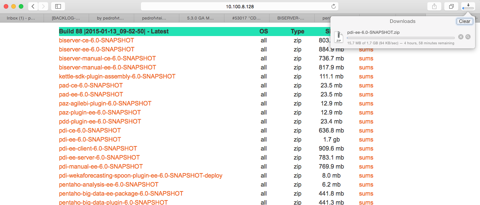Open the 'pedrofvtei...' tab
This screenshot has height=205, width=480.
coord(156,18)
